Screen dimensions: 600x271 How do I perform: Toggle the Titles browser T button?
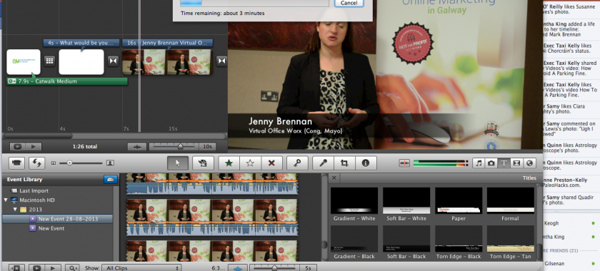pyautogui.click(x=504, y=163)
